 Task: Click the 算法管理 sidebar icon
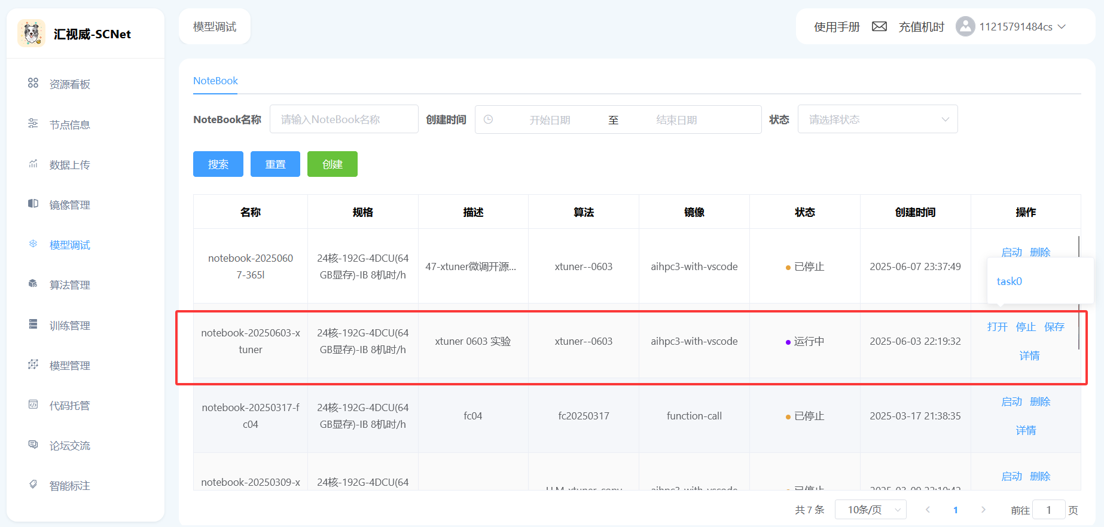[x=33, y=284]
